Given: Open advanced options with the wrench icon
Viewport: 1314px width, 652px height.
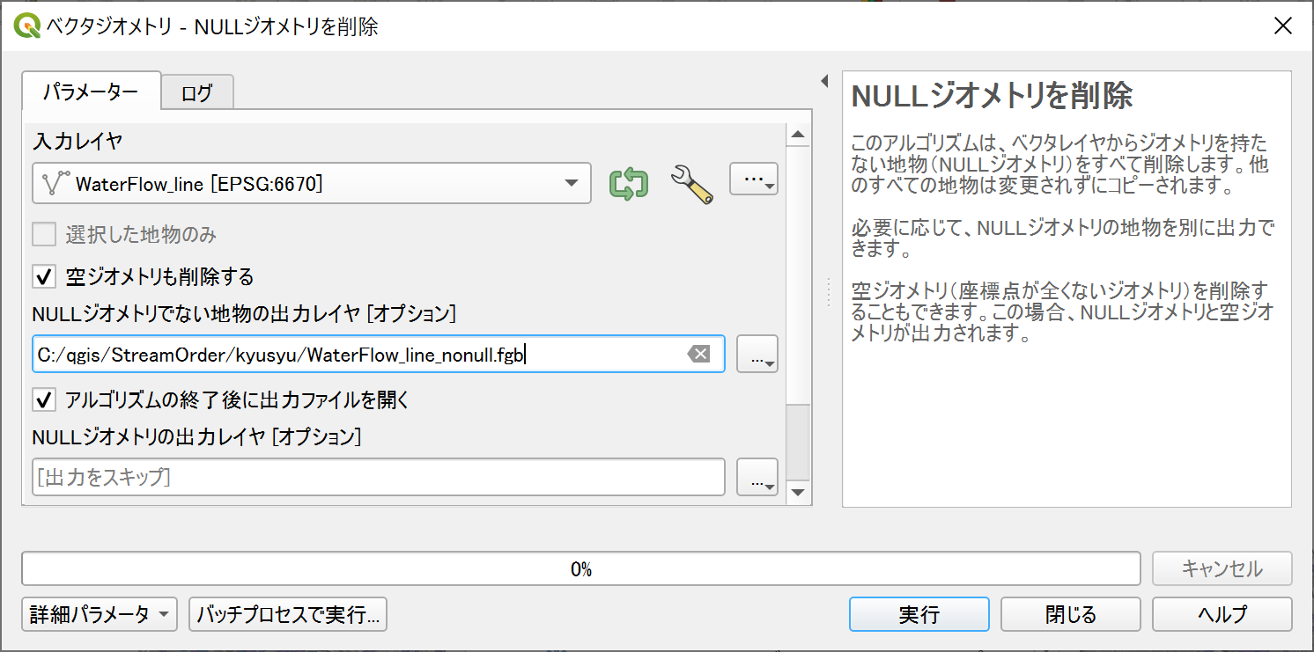Looking at the screenshot, I should point(691,183).
